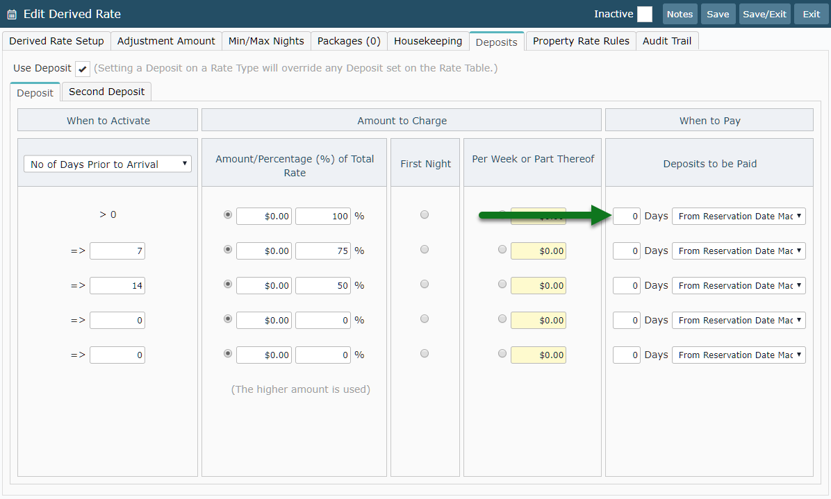Open From Reservation Date dropdown in last row
Image resolution: width=831 pixels, height=499 pixels.
point(739,355)
